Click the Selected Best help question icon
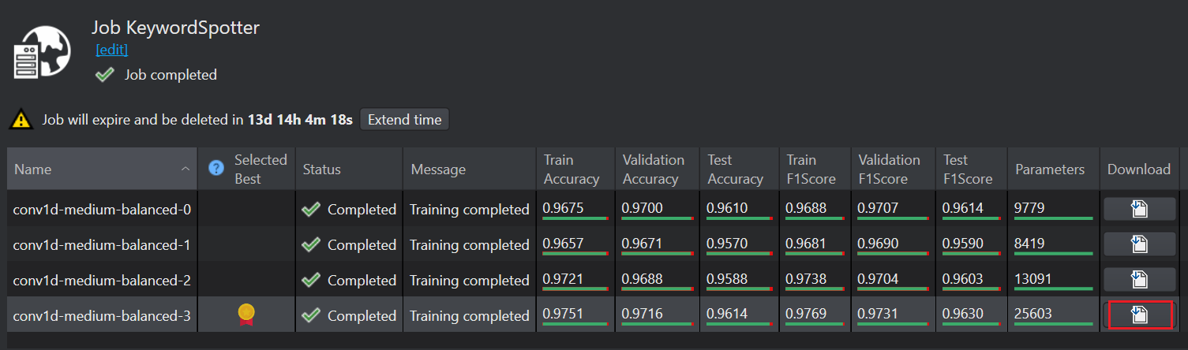1188x350 pixels. coord(215,168)
